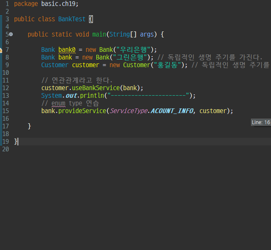Click the closing brace on line 19
The image size is (271, 250).
pos(16,142)
